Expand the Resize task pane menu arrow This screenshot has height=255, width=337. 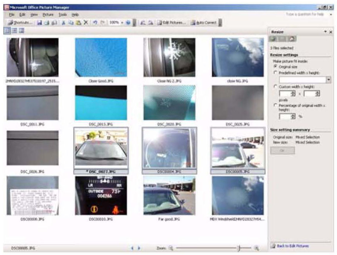point(325,32)
